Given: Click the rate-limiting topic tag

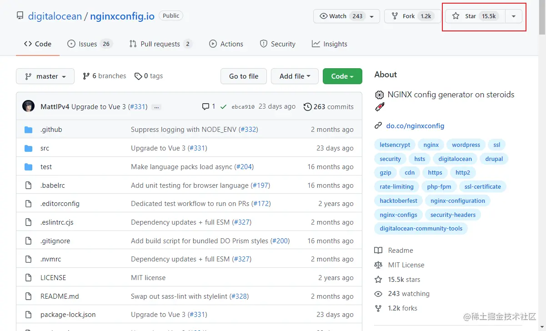Looking at the screenshot, I should click(x=396, y=187).
